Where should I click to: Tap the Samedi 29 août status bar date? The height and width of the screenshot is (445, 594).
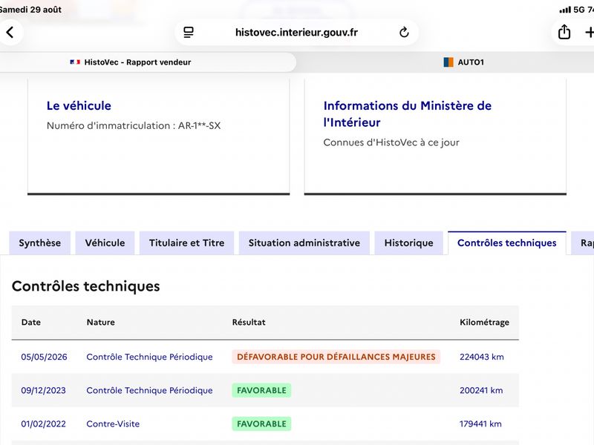30,10
